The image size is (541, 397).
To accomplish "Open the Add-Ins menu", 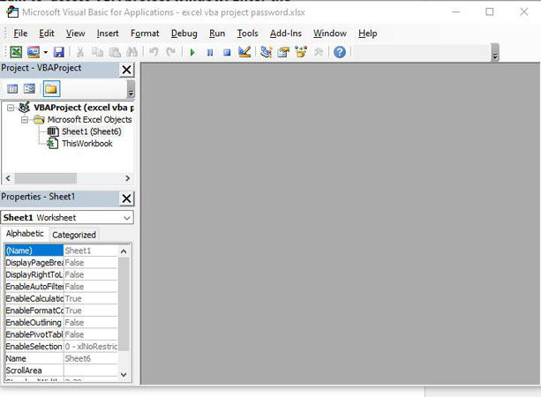I will [x=286, y=34].
